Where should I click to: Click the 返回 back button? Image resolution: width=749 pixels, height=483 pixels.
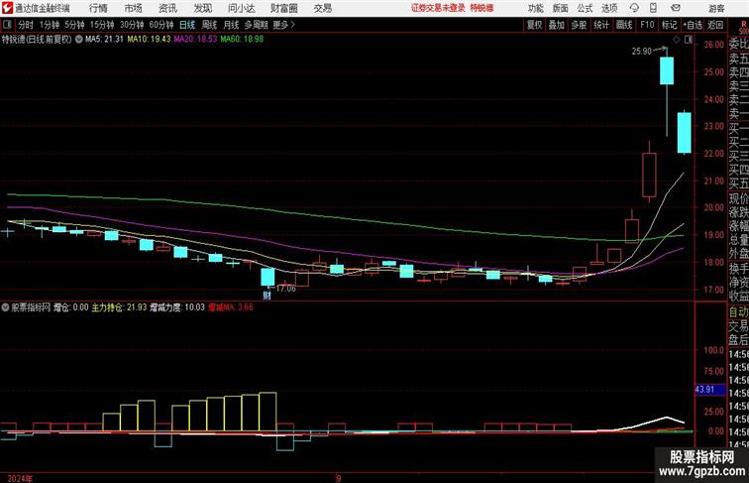point(715,25)
